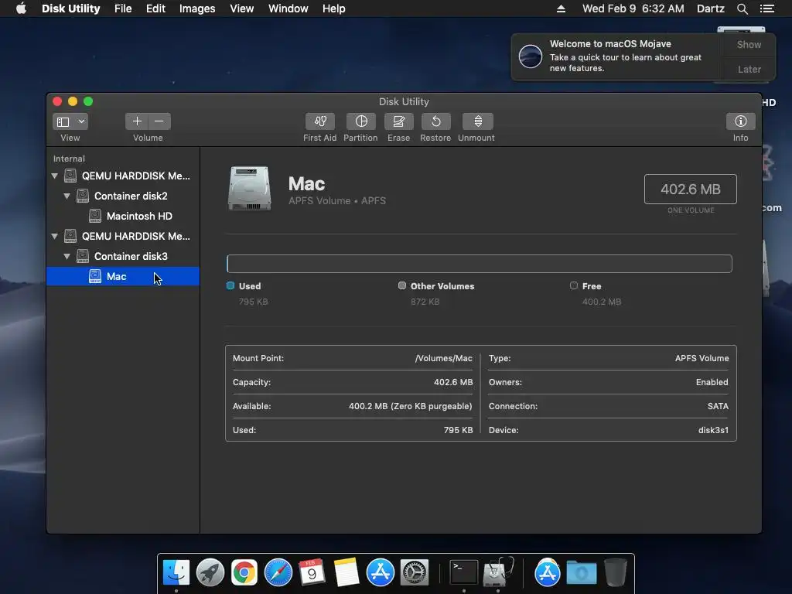Screen dimensions: 792x594
Task: Collapse second QEMU HARDDISK disk
Action: (x=55, y=236)
